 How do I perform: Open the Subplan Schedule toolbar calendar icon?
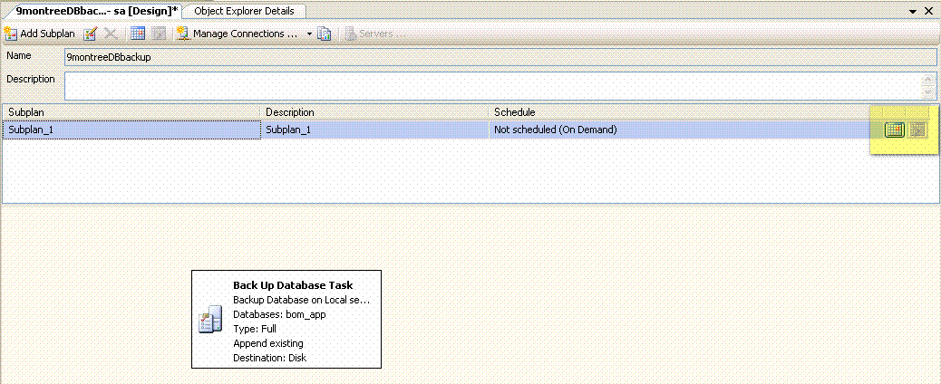138,34
